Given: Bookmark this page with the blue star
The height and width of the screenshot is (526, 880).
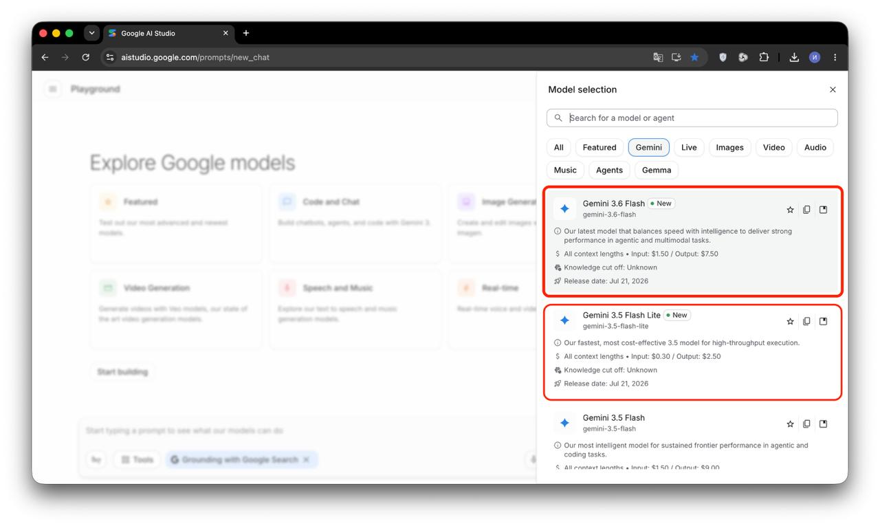Looking at the screenshot, I should pos(694,57).
